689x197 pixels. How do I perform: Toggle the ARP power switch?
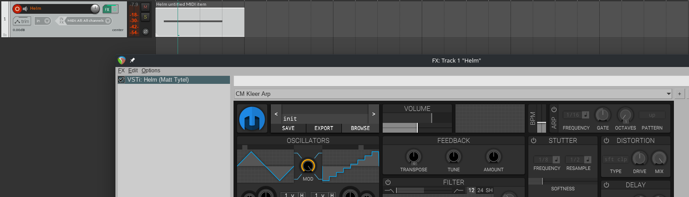coord(554,109)
